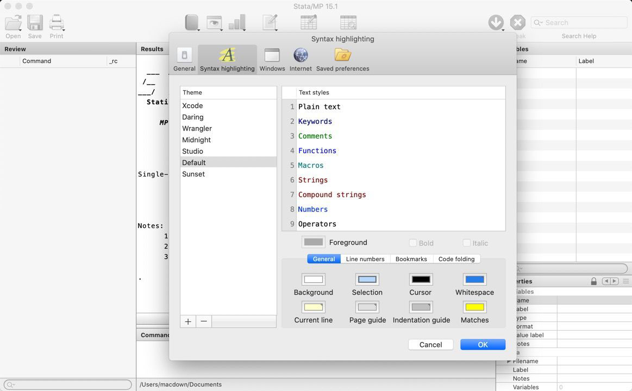
Task: Switch to the Line numbers tab
Action: [365, 259]
